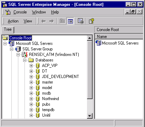Viewport: 145px width, 127px height.
Task: Click the Databases folder icon
Action: pos(31,60)
